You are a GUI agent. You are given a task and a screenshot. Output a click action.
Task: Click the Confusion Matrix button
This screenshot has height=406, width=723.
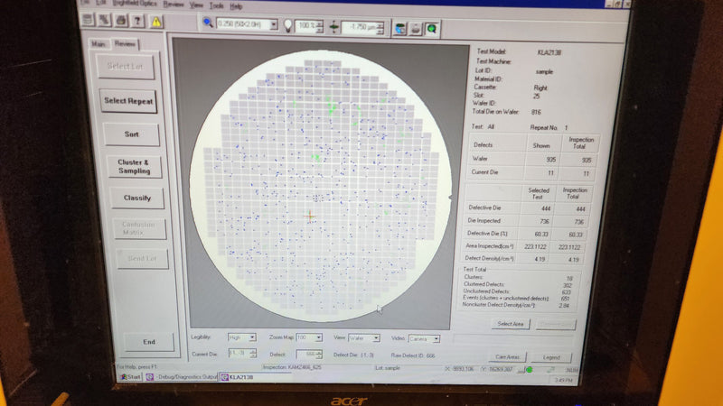(x=139, y=228)
